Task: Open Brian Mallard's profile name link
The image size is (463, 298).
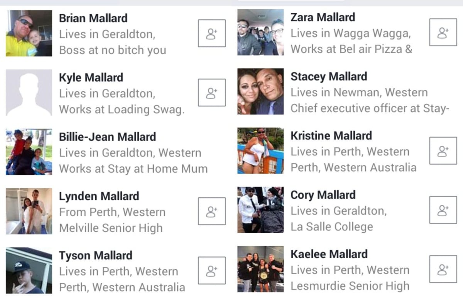Action: click(93, 18)
